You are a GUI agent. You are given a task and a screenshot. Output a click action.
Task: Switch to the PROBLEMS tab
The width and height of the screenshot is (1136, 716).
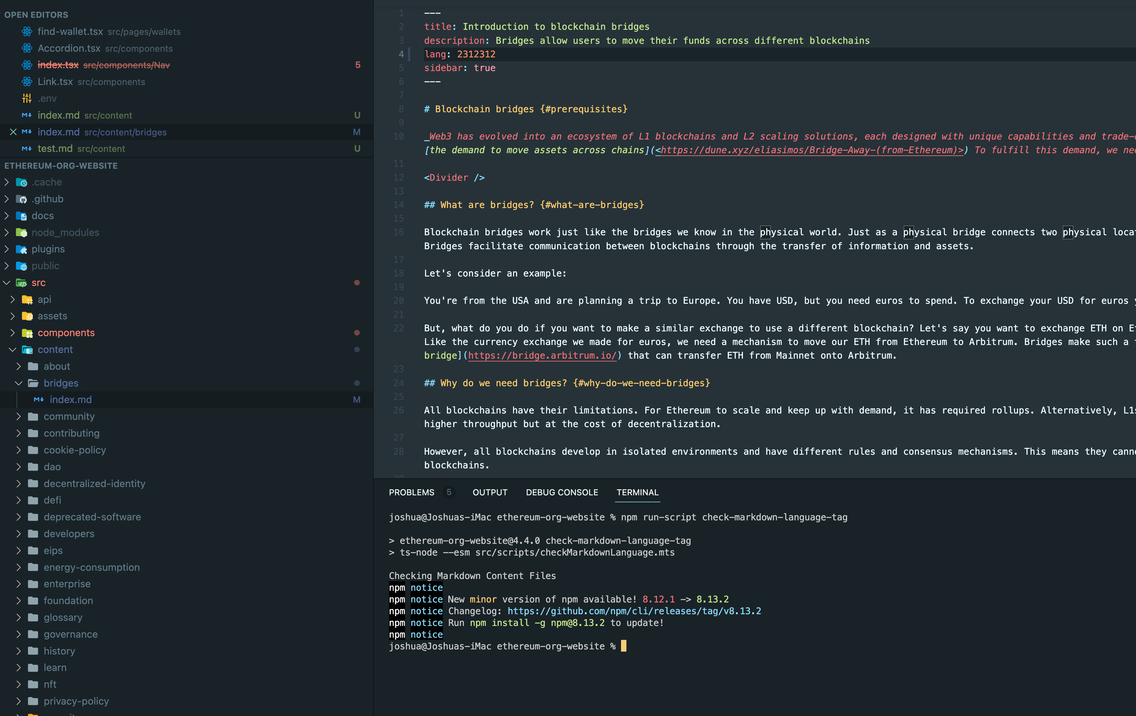pos(411,492)
